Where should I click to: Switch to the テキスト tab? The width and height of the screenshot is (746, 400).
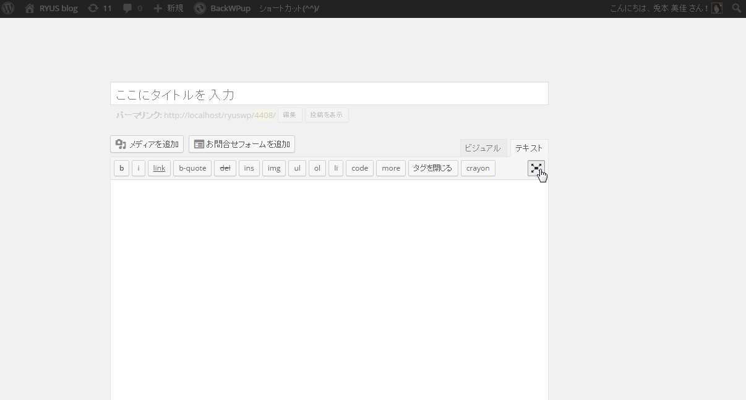[x=529, y=148]
